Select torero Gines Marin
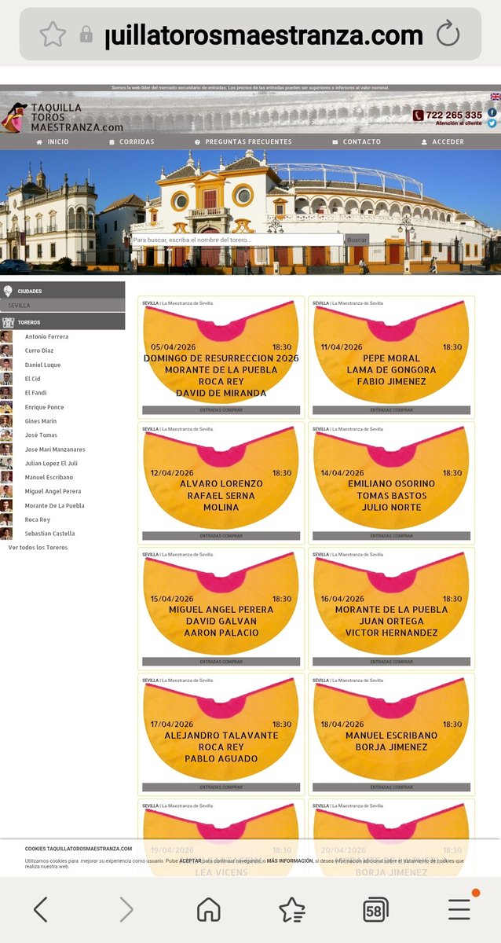This screenshot has width=501, height=943. pyautogui.click(x=40, y=421)
